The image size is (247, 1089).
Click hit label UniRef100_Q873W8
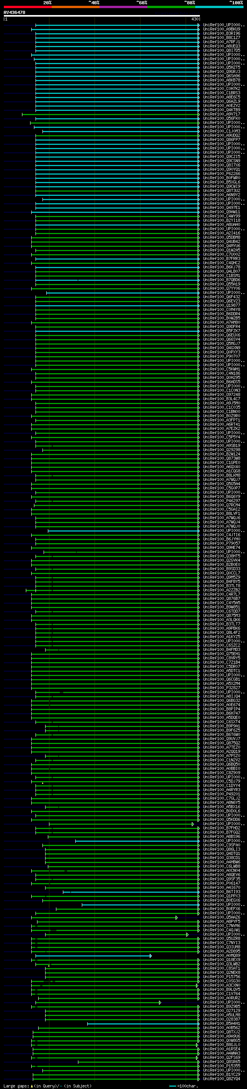click(222, 459)
